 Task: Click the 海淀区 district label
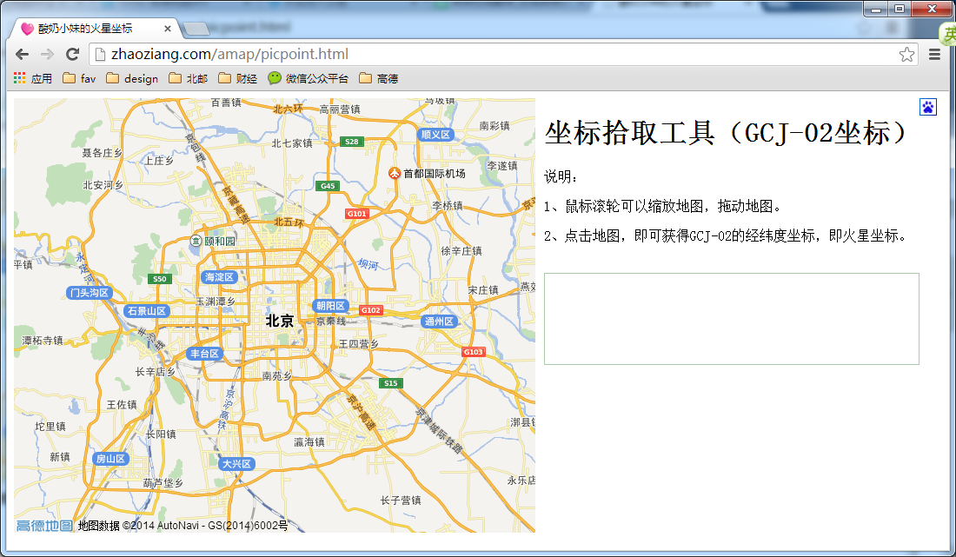[x=219, y=277]
